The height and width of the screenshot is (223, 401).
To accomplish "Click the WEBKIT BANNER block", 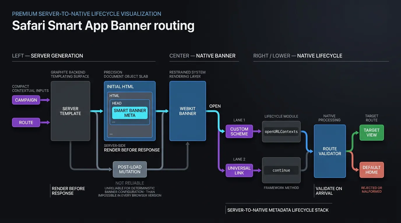I will pyautogui.click(x=188, y=111).
